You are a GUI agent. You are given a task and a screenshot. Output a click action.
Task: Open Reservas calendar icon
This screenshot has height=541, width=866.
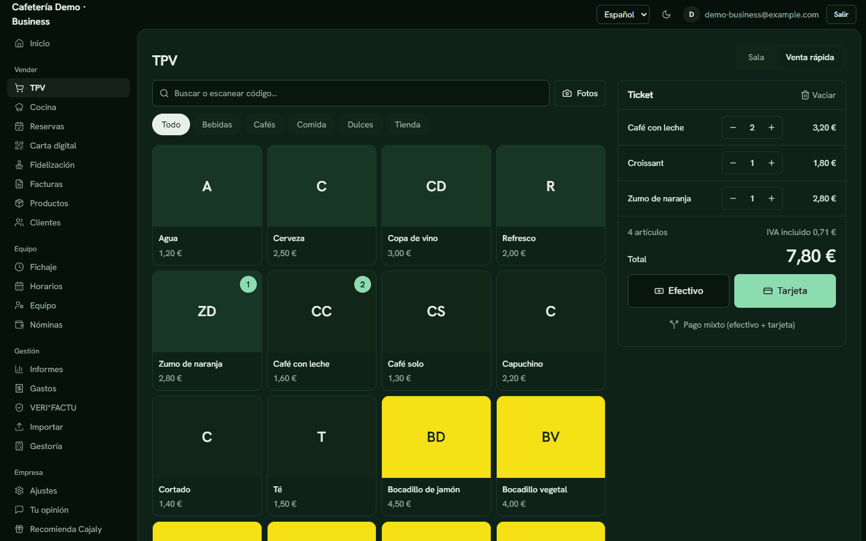click(19, 126)
